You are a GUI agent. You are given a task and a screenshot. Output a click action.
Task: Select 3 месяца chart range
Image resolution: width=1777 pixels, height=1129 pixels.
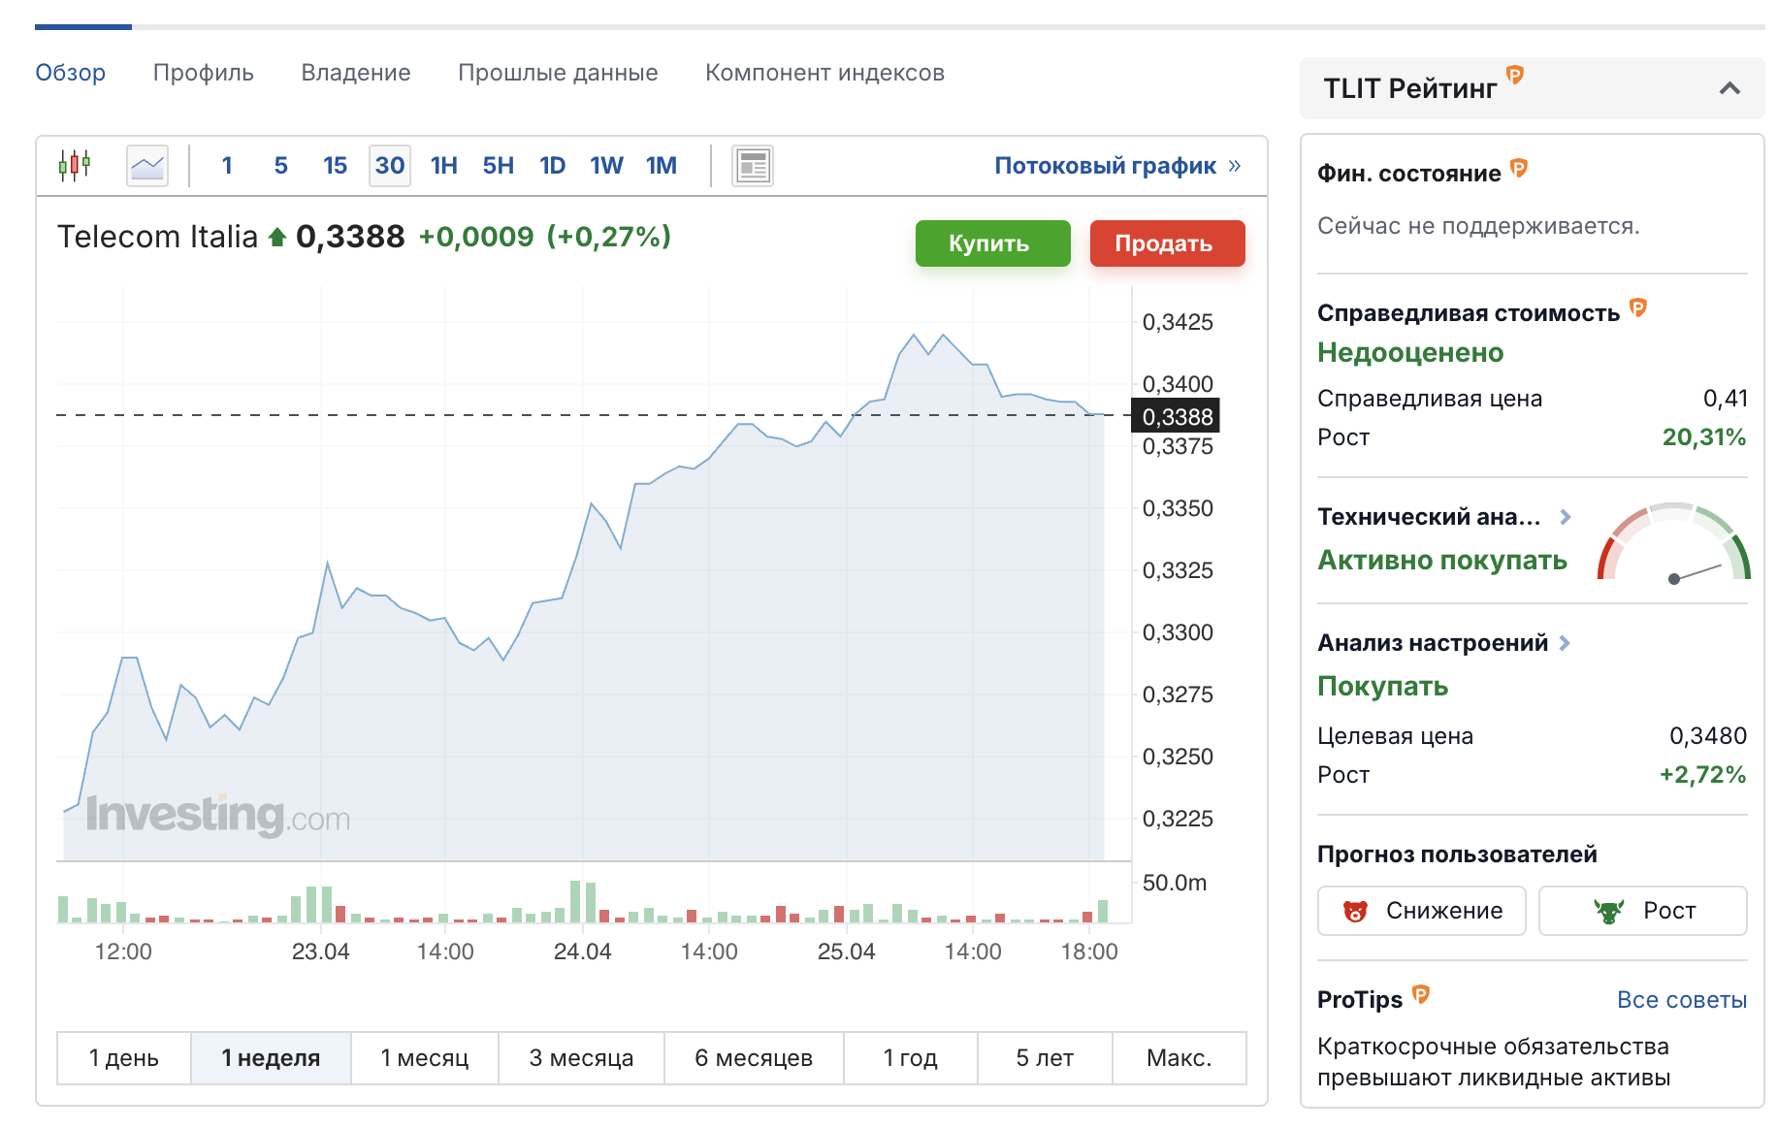581,1058
